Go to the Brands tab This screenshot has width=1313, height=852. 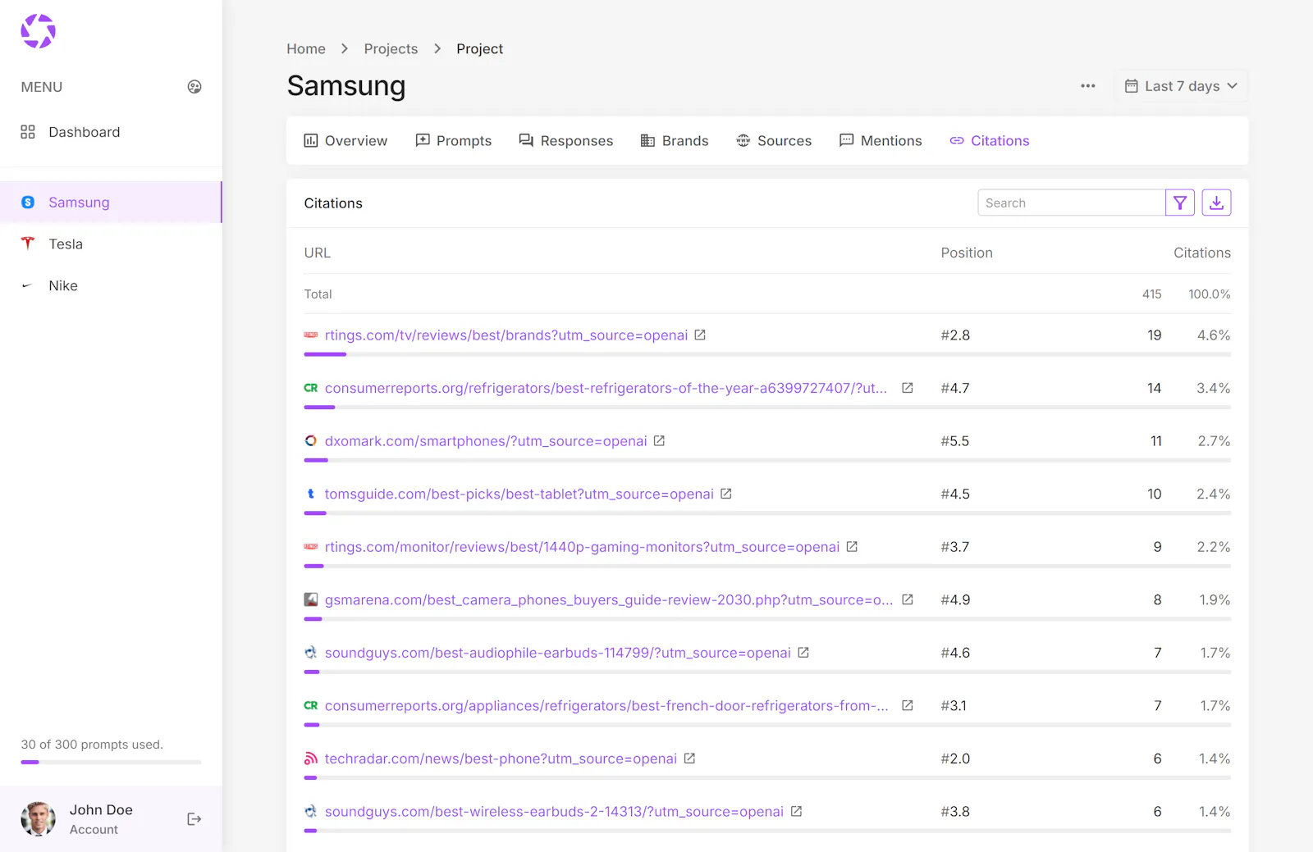pyautogui.click(x=675, y=141)
